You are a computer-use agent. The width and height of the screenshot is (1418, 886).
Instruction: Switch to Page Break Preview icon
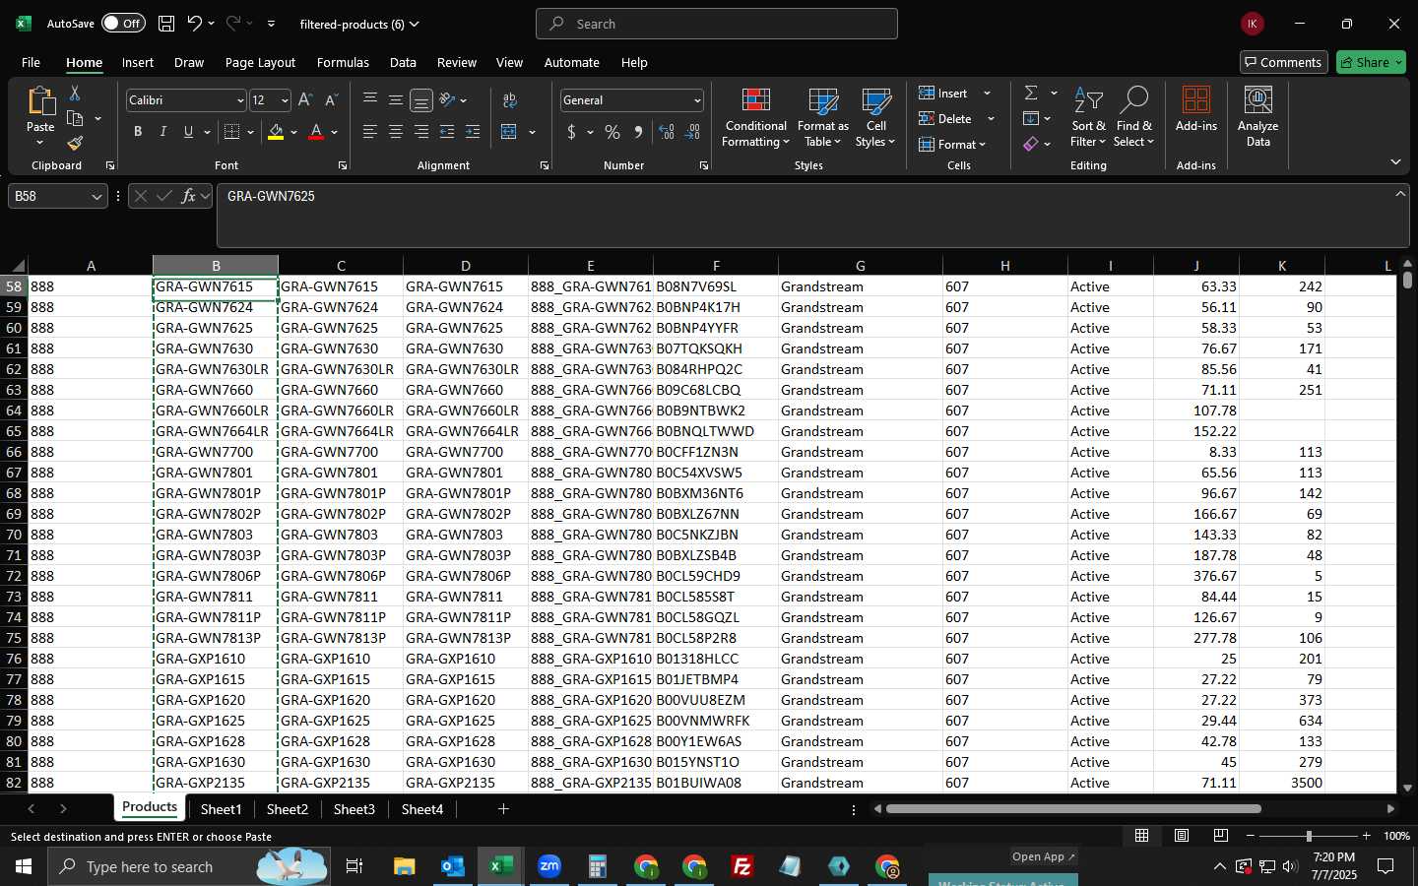[x=1221, y=836]
